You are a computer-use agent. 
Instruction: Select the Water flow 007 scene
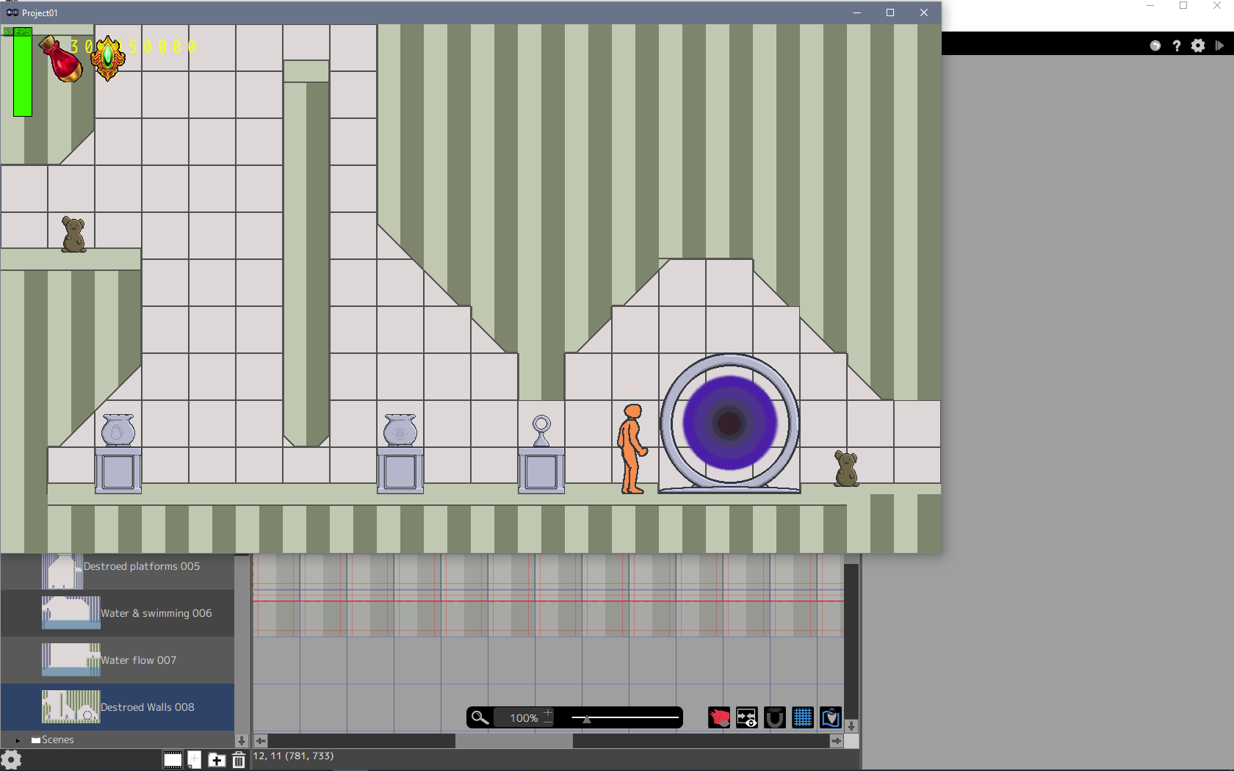pyautogui.click(x=138, y=660)
